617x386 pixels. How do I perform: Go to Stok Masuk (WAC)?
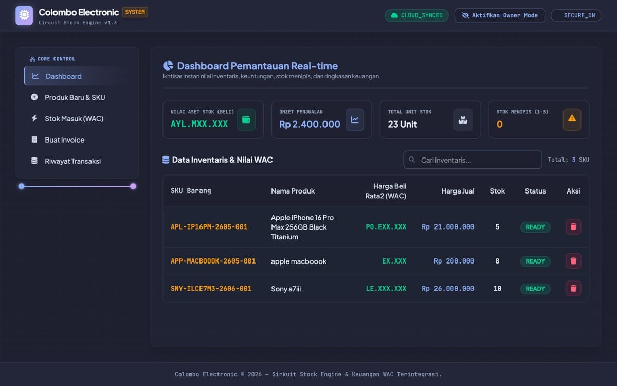tap(77, 118)
